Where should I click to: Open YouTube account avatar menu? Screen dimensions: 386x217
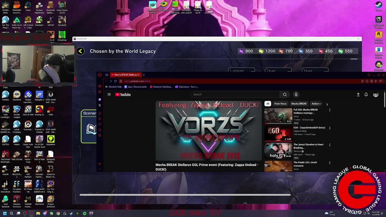point(376,95)
